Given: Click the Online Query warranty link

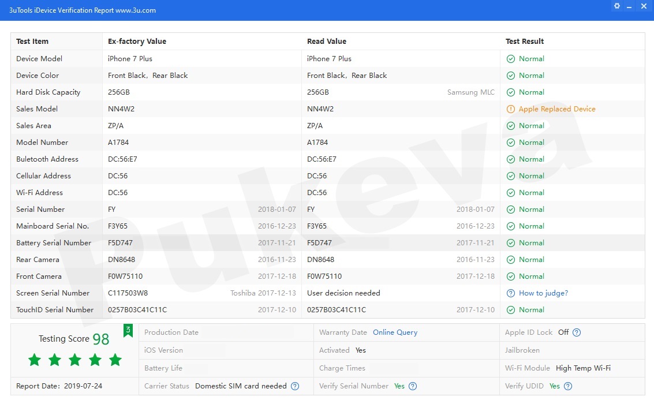Looking at the screenshot, I should coord(395,332).
